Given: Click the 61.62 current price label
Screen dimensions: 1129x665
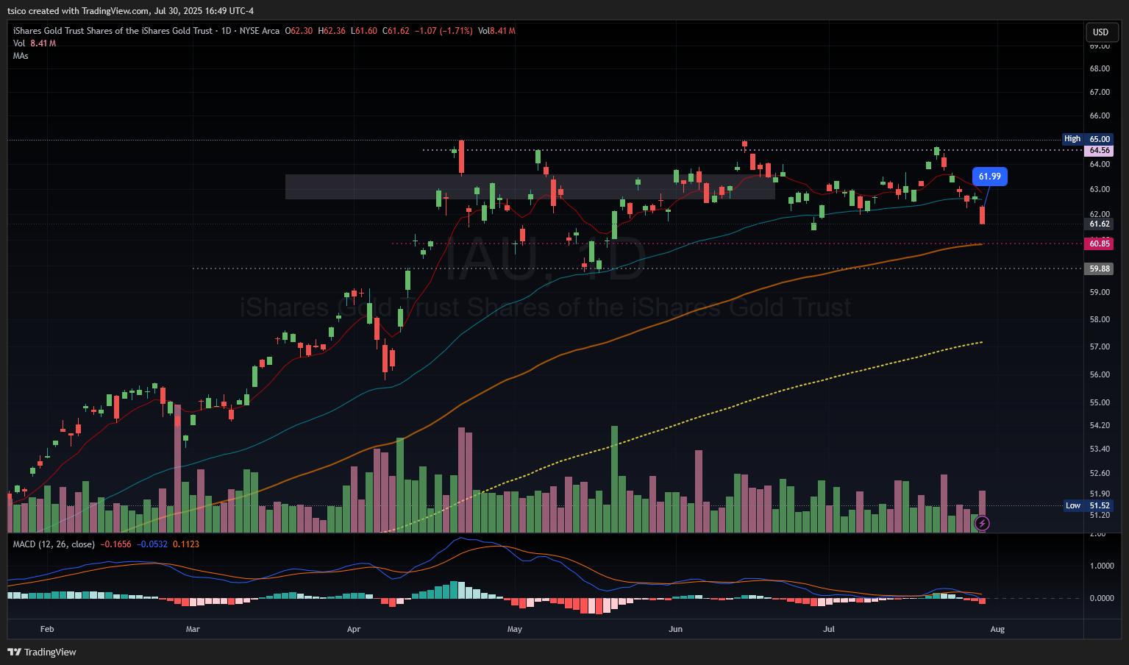Looking at the screenshot, I should 1100,224.
